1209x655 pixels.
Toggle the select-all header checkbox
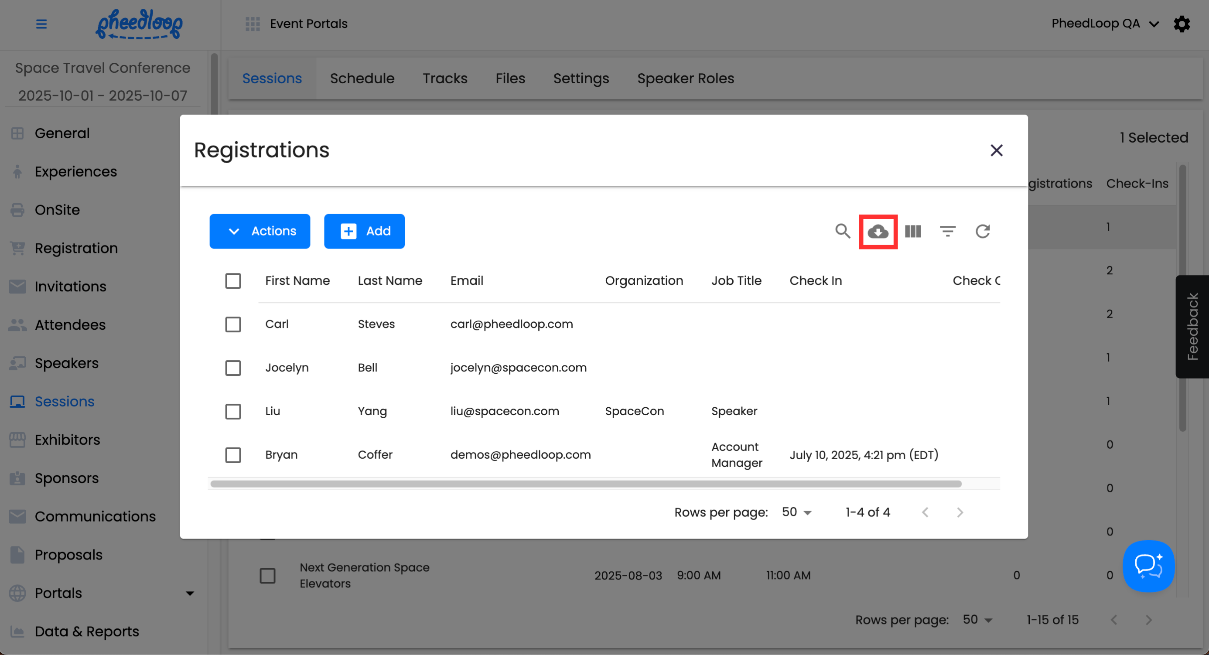pyautogui.click(x=233, y=280)
